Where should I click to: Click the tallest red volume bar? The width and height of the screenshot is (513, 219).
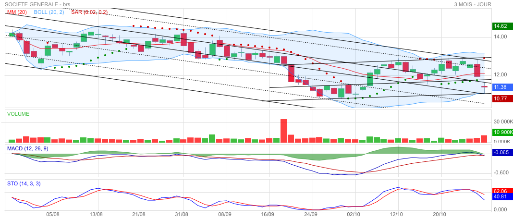click(x=284, y=131)
